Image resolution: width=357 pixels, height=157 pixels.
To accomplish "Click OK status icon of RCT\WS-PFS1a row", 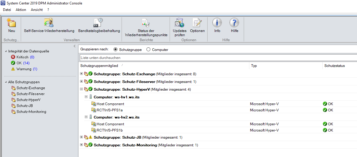I will (325, 110).
